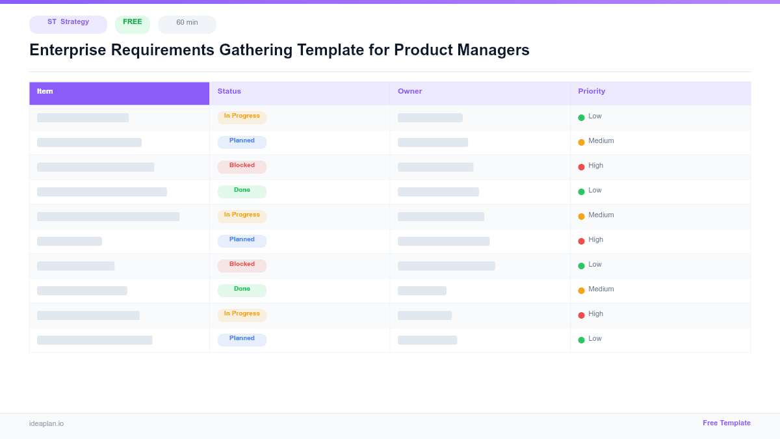Screen dimensions: 780x439
Task: Click the FREE label badge
Action: pyautogui.click(x=133, y=21)
